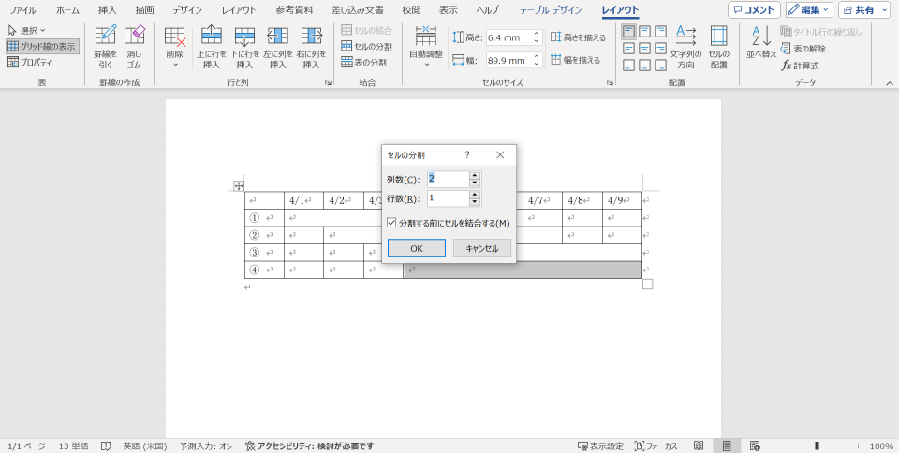Align cell text bottom right
The width and height of the screenshot is (899, 453).
point(660,66)
